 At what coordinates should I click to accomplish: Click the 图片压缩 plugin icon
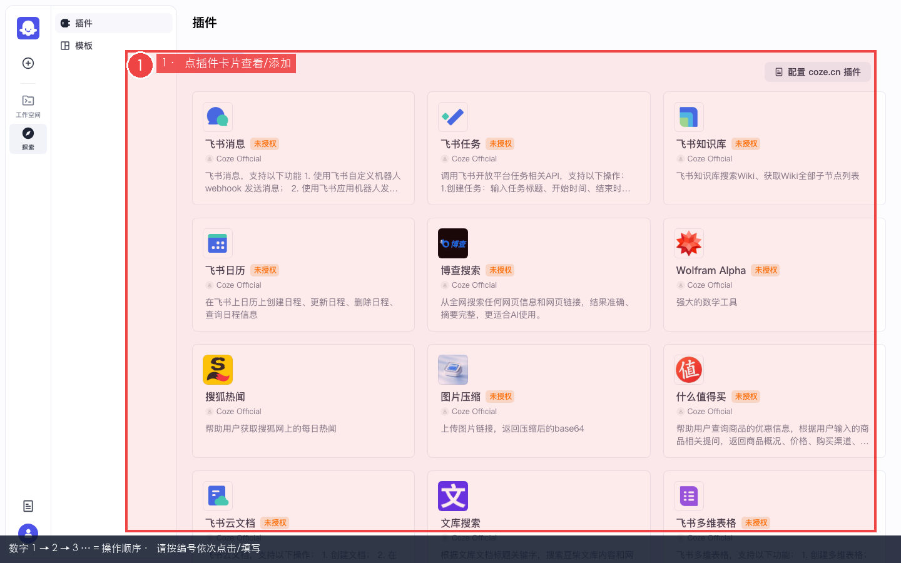click(x=453, y=370)
